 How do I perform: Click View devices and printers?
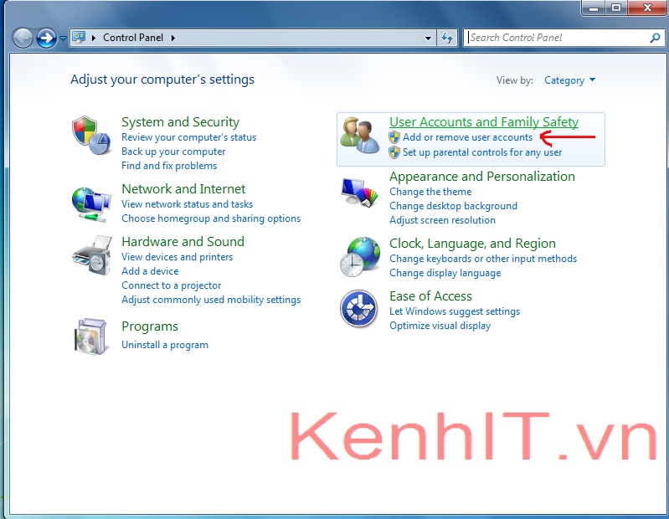click(177, 257)
